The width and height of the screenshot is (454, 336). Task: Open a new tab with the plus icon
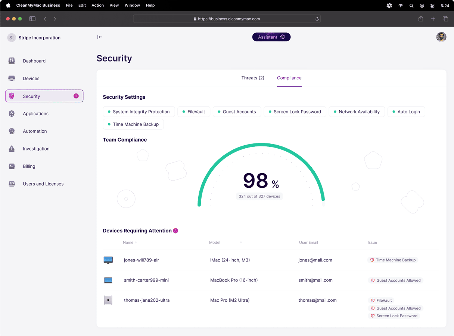tap(433, 19)
